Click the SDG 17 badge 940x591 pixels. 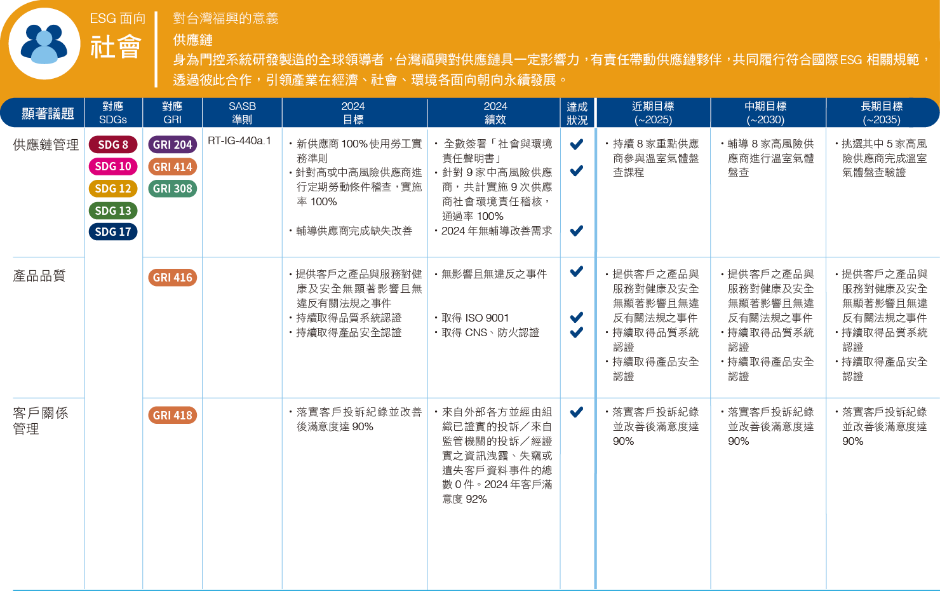point(113,232)
